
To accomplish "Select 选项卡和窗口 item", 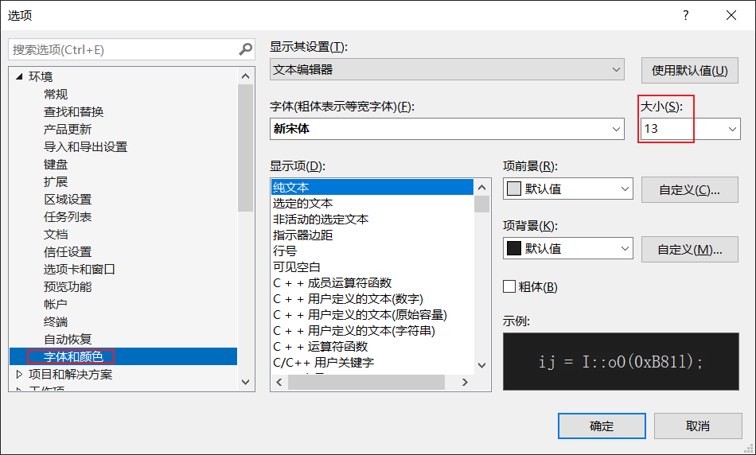I will click(80, 269).
